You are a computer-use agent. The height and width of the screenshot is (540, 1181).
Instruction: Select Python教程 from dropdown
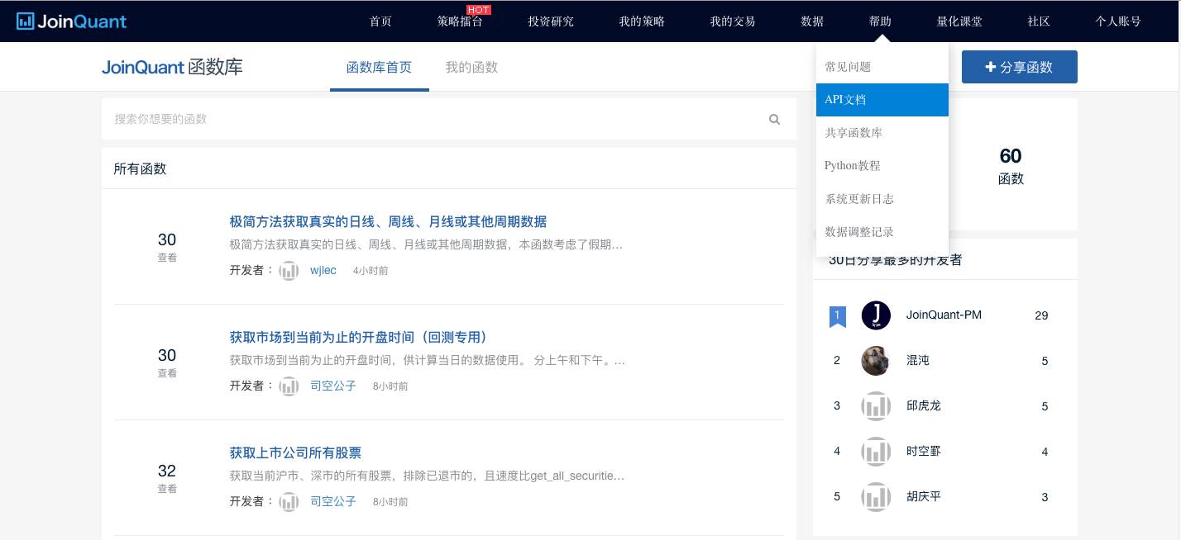click(x=882, y=166)
